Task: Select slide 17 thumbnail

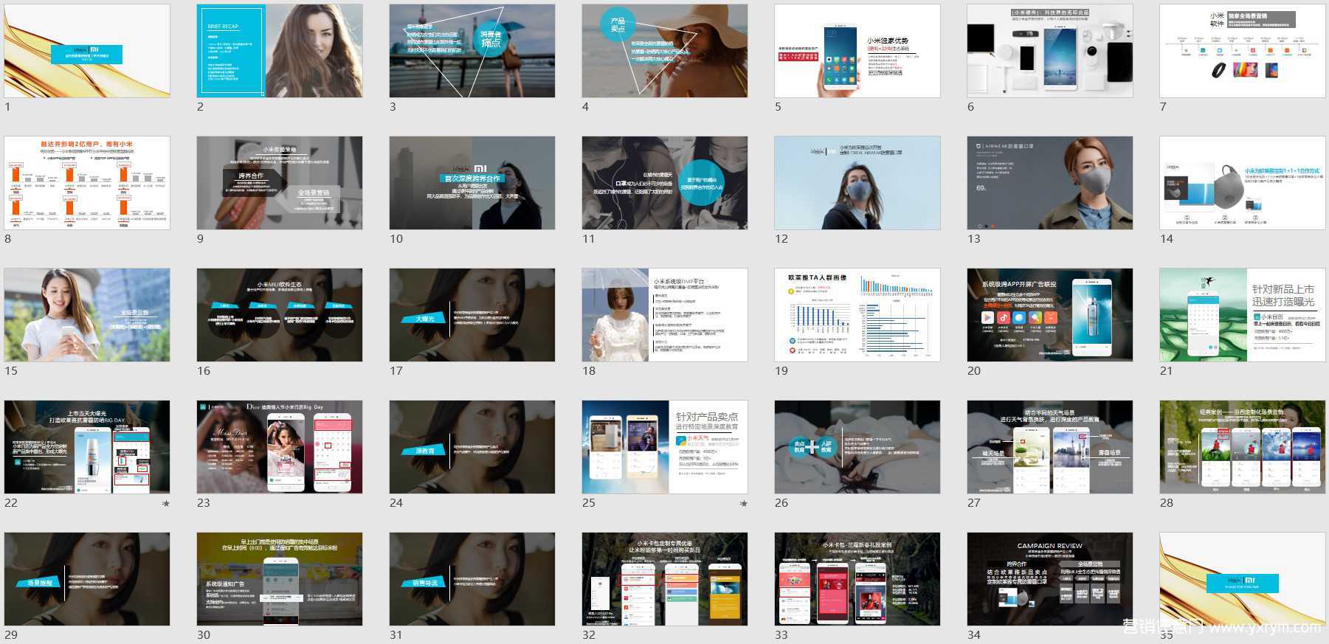Action: click(x=472, y=315)
